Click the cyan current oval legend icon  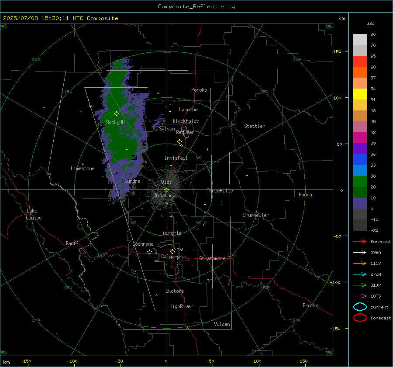360,307
